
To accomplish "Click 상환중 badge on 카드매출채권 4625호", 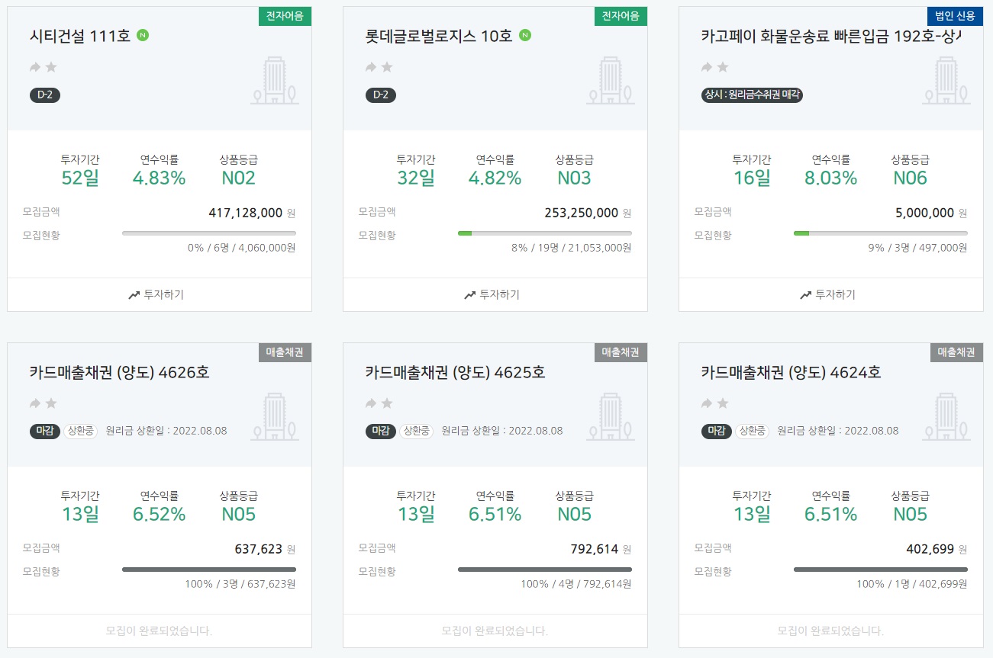I will (x=416, y=431).
